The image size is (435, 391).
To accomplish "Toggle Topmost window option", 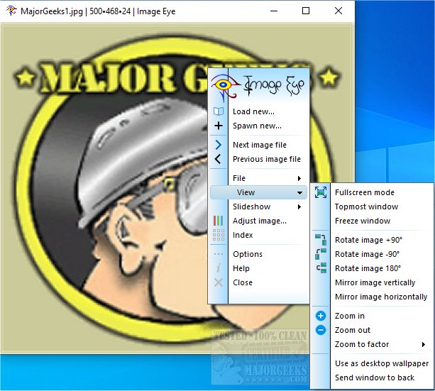I will pyautogui.click(x=372, y=206).
